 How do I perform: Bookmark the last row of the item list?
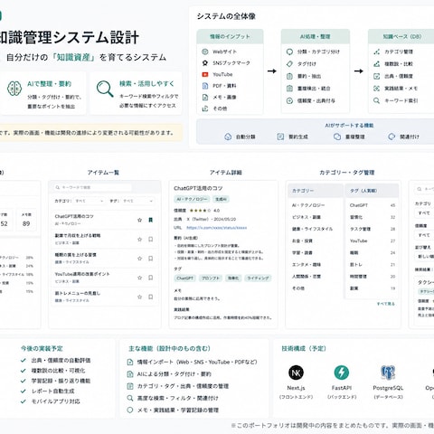151,297
